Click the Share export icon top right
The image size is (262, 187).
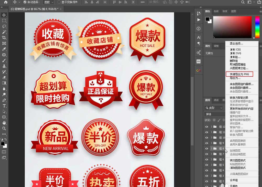(259, 2)
